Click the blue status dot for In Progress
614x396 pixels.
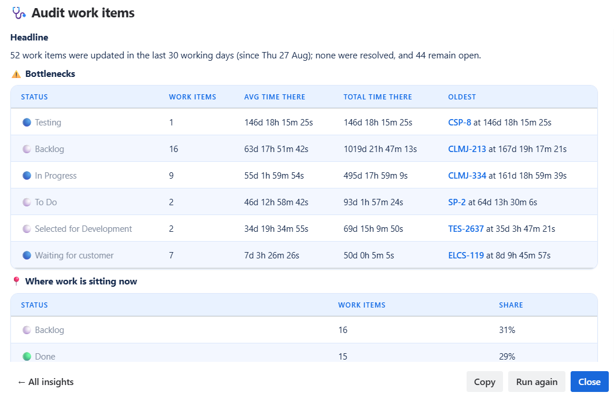click(x=27, y=176)
